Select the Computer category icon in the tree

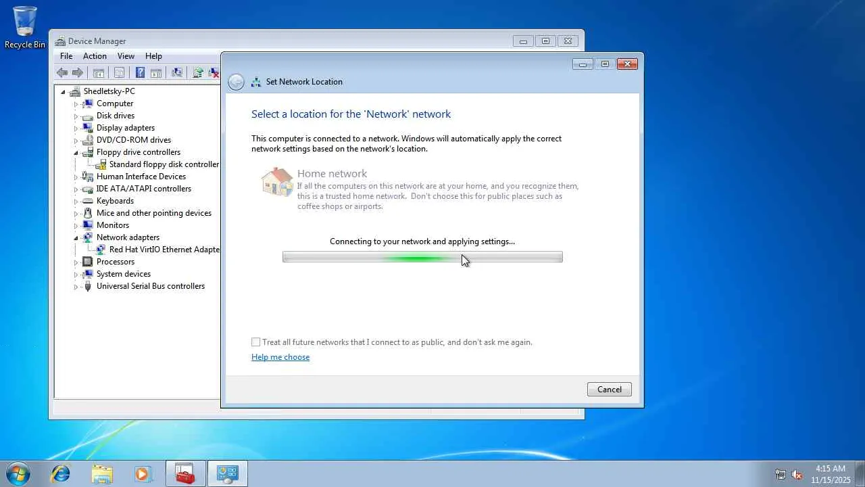click(x=87, y=103)
